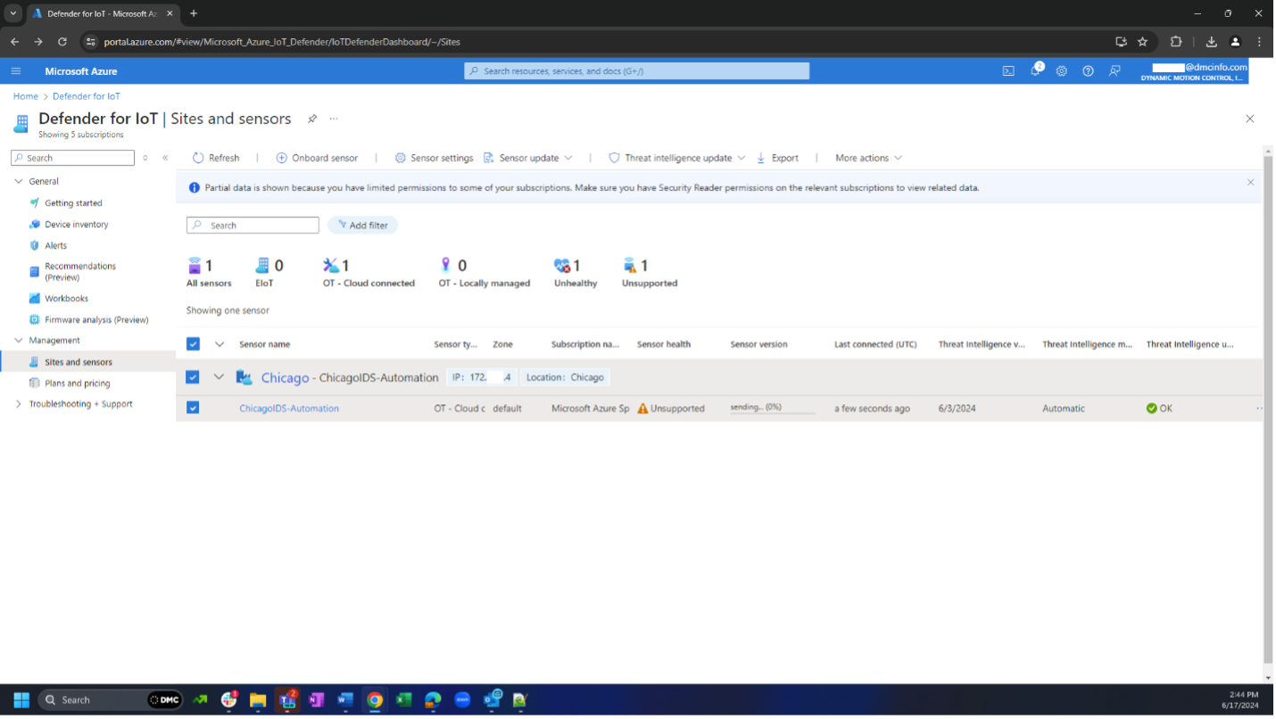Open the ellipsis menu next to the pin
The height and width of the screenshot is (719, 1276).
[x=334, y=119]
